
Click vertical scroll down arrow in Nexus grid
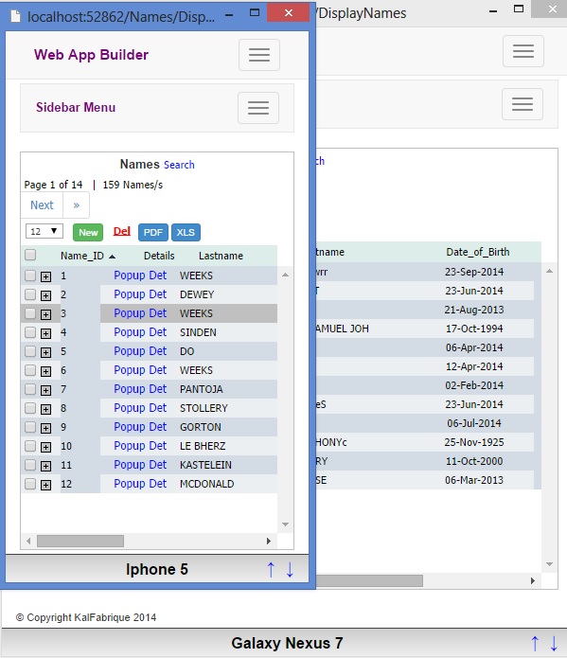549,564
